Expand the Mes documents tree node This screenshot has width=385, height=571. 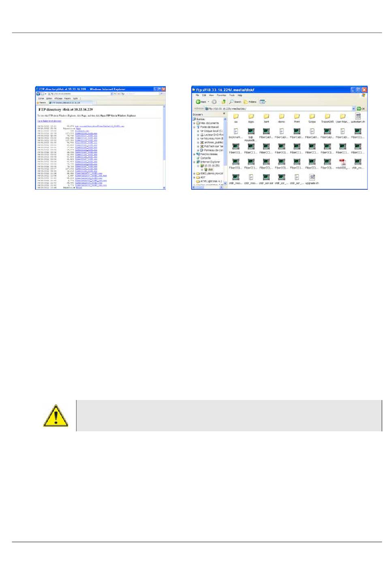(194, 123)
